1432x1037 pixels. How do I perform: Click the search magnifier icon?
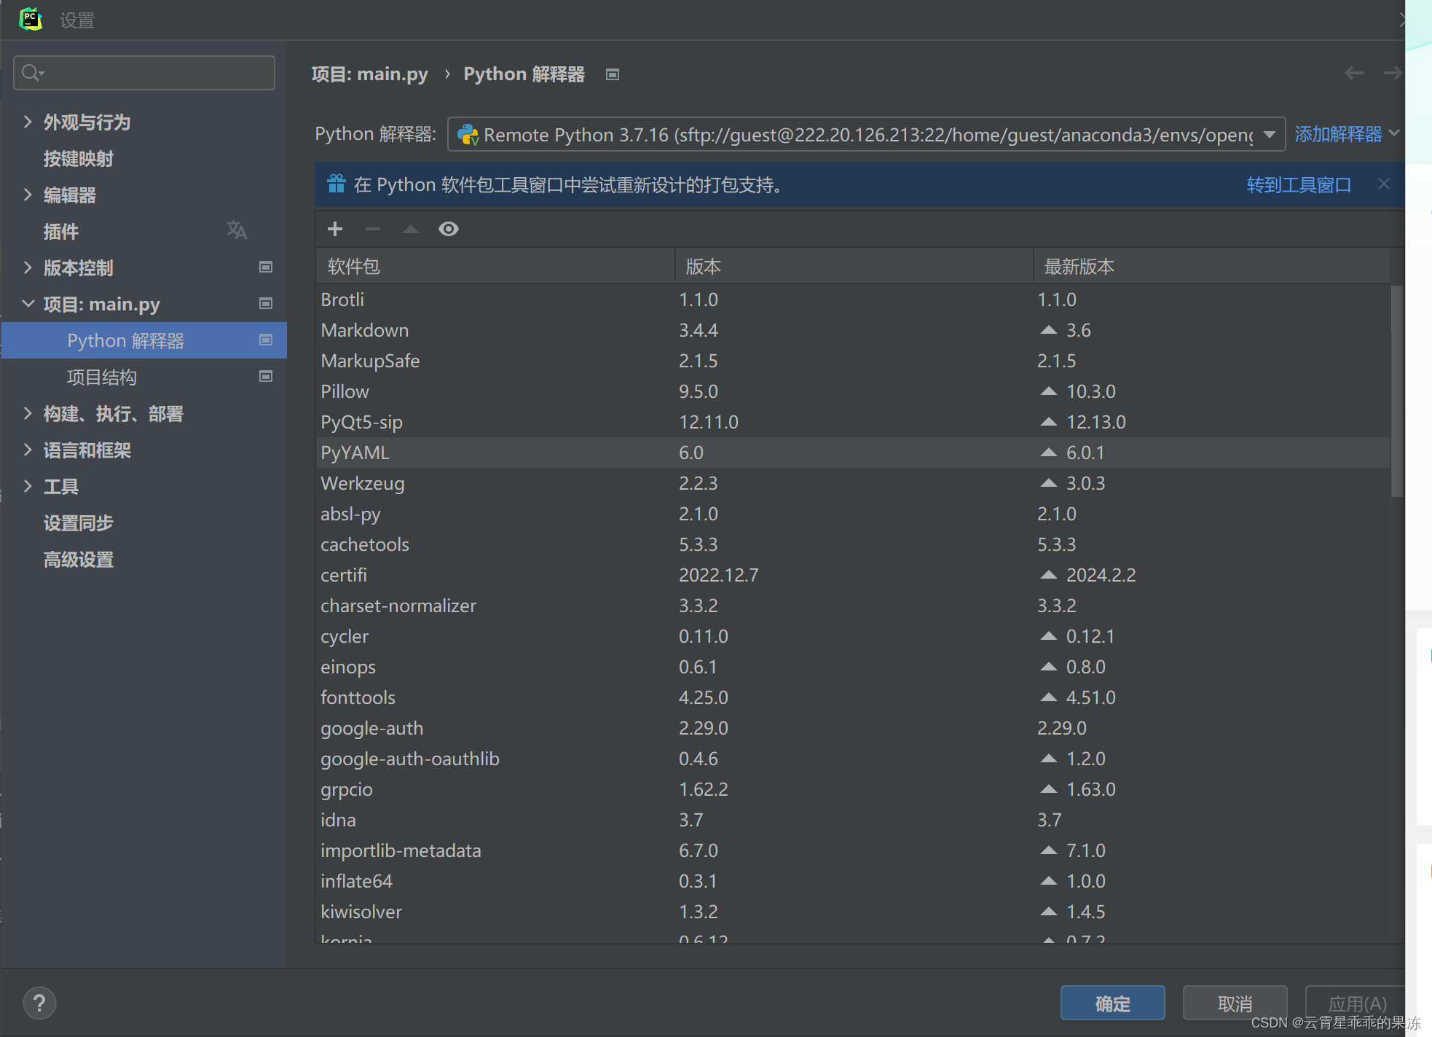pyautogui.click(x=32, y=73)
